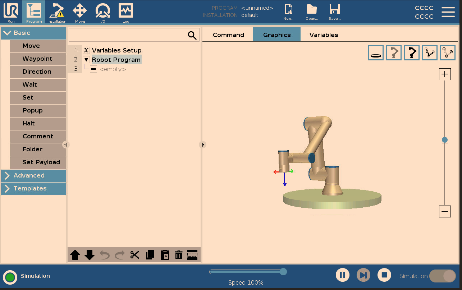Expand the Templates section
Screen dimensions: 462x290
[33, 188]
